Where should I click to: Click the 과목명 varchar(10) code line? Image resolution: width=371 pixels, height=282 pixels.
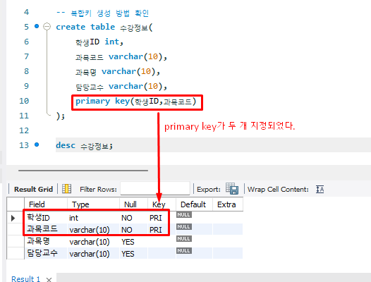118,71
